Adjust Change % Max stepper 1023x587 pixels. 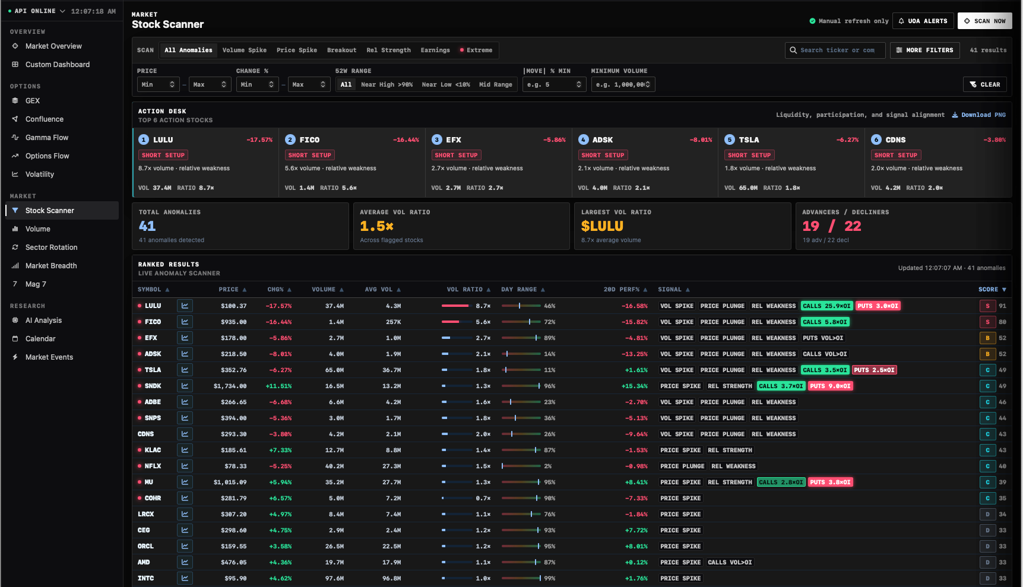tap(323, 85)
